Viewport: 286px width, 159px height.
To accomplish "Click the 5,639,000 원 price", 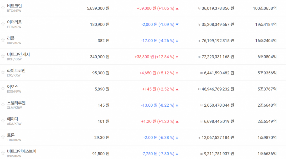I will point(98,8).
